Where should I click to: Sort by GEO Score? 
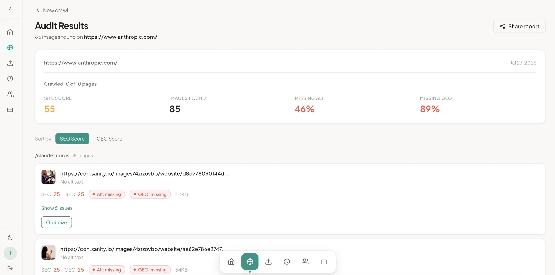coord(109,139)
